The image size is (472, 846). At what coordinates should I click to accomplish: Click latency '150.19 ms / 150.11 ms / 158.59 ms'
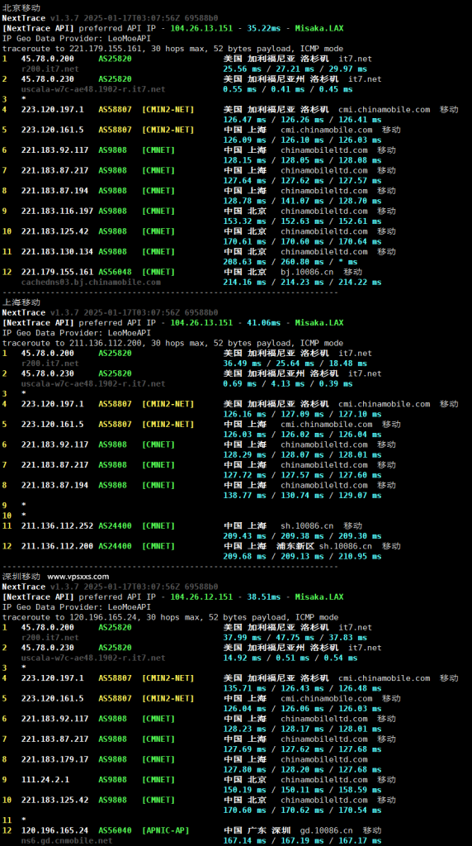tap(302, 790)
